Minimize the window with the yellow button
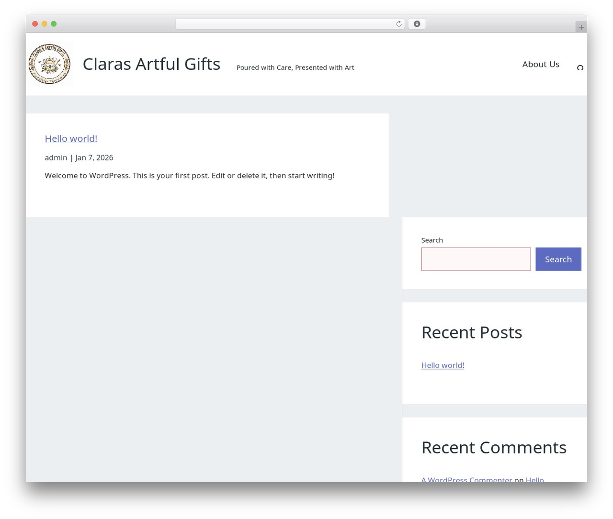 click(45, 24)
